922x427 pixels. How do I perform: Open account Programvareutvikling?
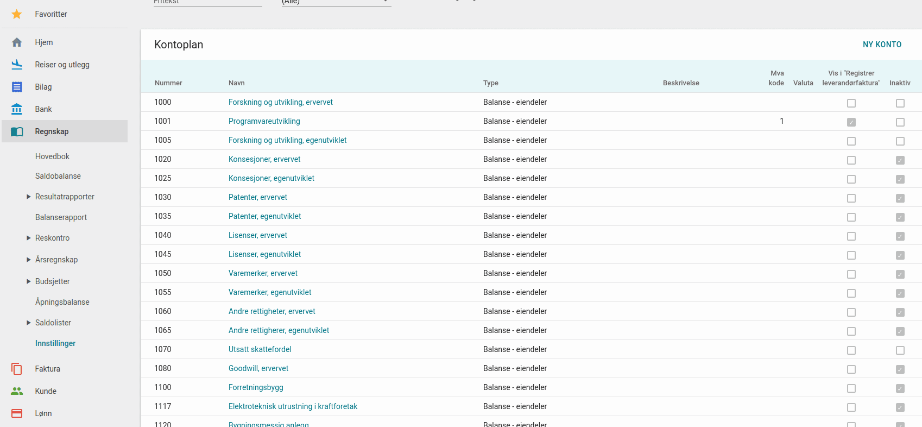click(264, 121)
